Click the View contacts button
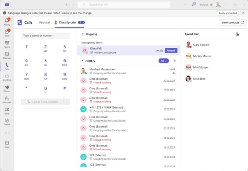This screenshot has height=171, width=248. tap(232, 23)
